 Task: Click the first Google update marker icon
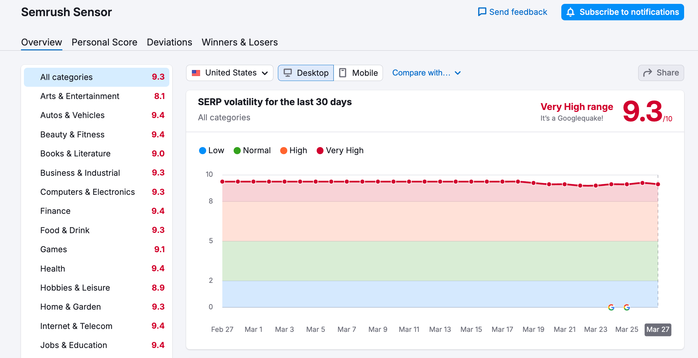click(611, 307)
